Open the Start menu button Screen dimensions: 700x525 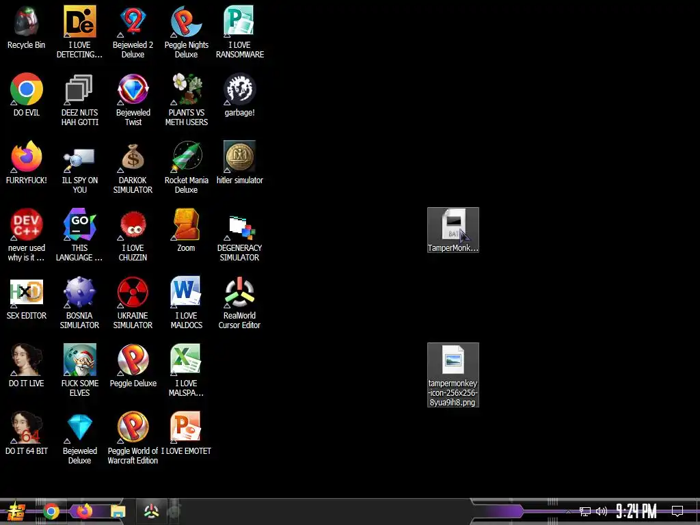coord(16,511)
